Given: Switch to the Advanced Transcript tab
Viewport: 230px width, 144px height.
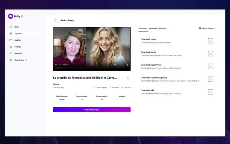Looking at the screenshot, I should pos(158,28).
